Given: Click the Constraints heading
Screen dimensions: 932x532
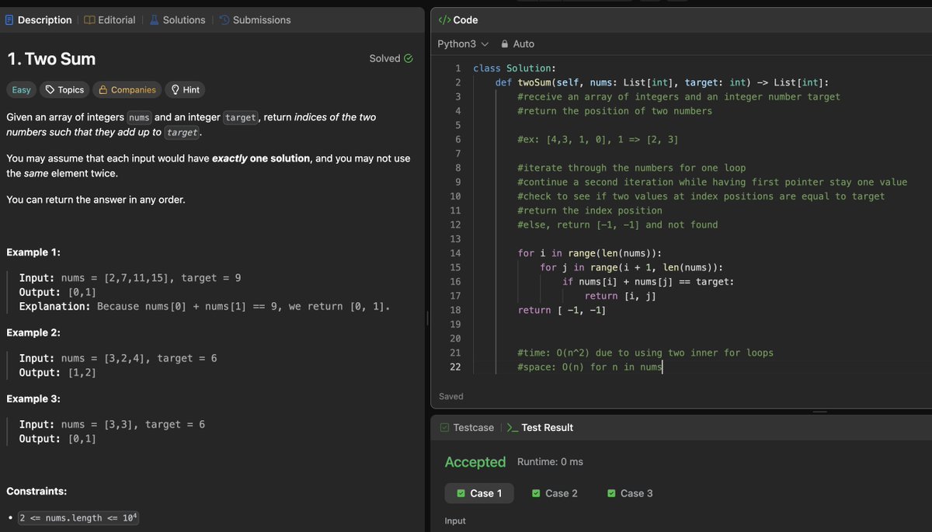Looking at the screenshot, I should [x=37, y=492].
